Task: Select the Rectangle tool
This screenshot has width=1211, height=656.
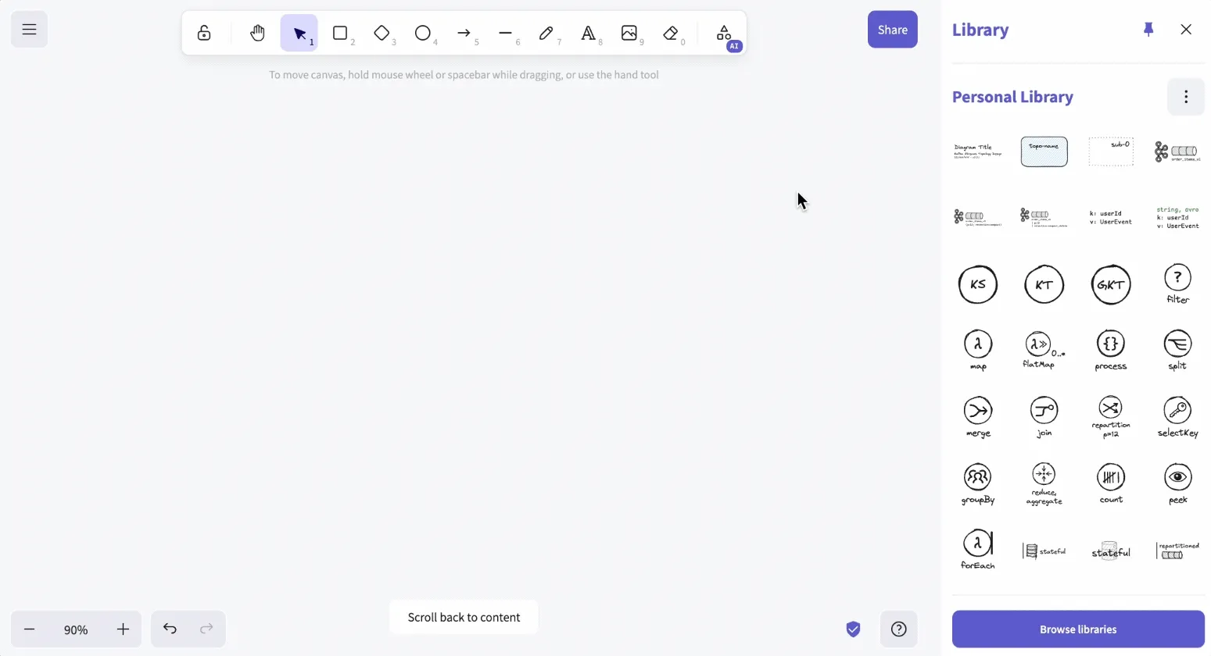Action: pos(340,33)
